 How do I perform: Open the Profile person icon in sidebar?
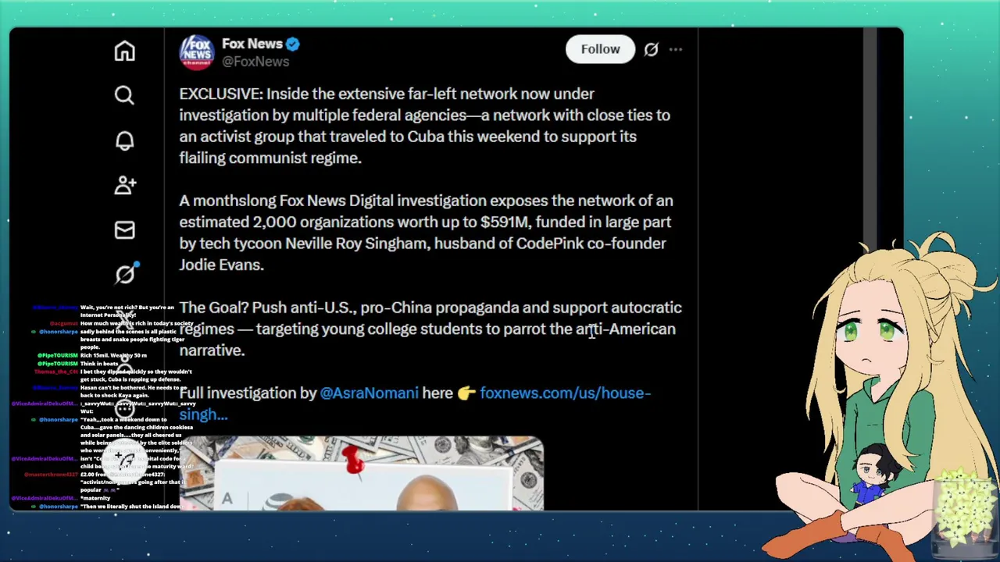pyautogui.click(x=124, y=365)
